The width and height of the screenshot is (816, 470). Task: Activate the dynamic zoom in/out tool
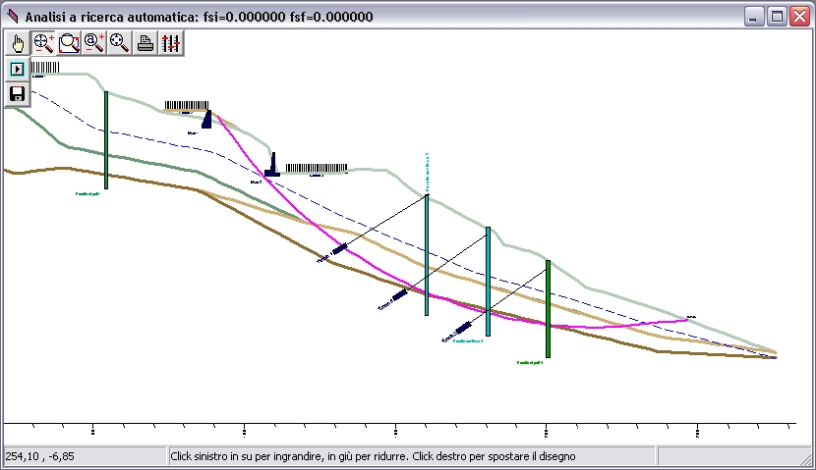pyautogui.click(x=43, y=43)
